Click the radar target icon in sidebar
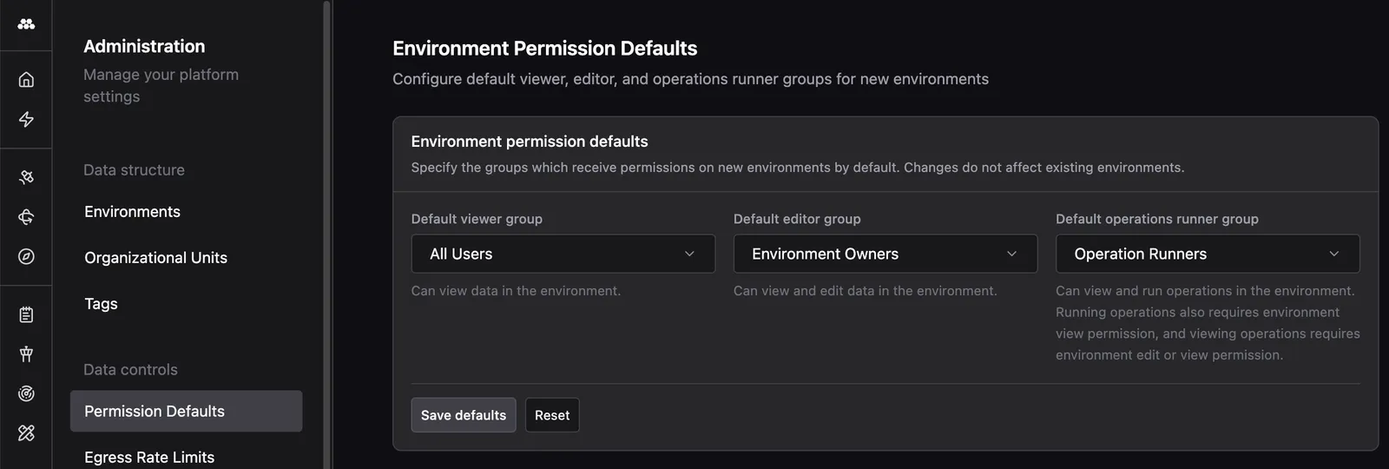The width and height of the screenshot is (1389, 469). tap(26, 393)
